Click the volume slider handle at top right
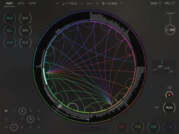 click(170, 13)
